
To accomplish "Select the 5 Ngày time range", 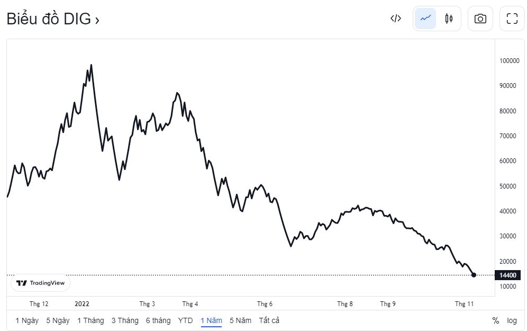I will click(x=58, y=320).
